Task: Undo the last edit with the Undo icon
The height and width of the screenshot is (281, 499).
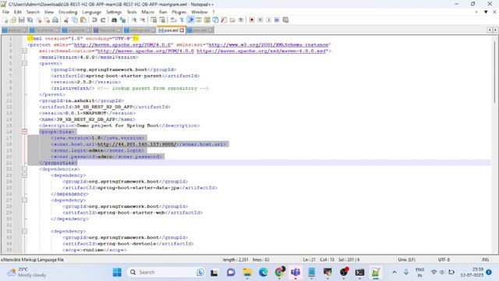Action: point(94,20)
